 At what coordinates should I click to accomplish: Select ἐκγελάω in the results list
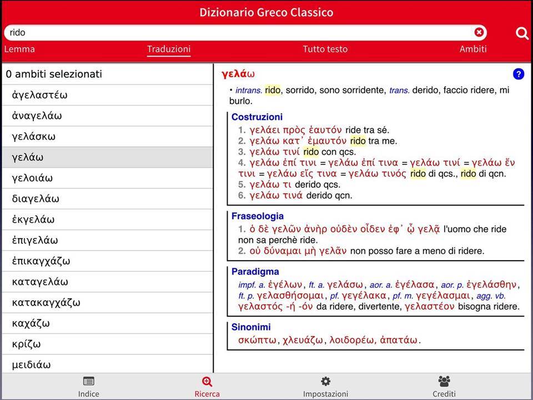[107, 219]
